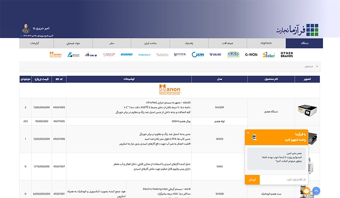The height and width of the screenshot is (198, 340).
Task: Click the ارسال send button in chat
Action: (252, 180)
